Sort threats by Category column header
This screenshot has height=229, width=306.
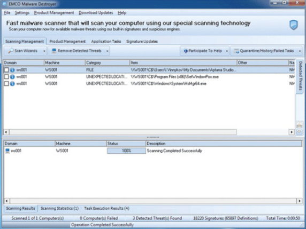tap(108, 62)
